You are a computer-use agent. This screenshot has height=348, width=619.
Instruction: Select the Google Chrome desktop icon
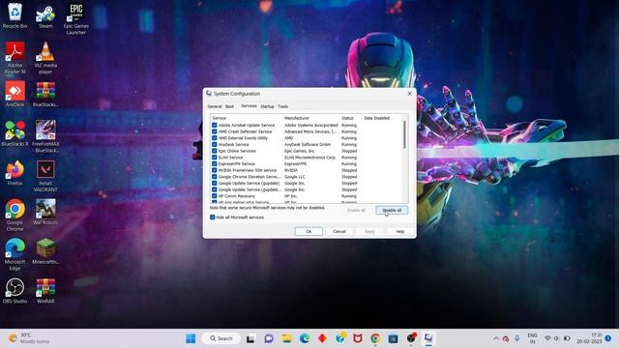15,215
